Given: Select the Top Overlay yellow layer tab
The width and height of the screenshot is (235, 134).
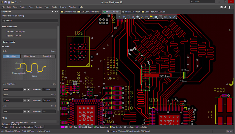Looking at the screenshot, I should coord(116,127).
